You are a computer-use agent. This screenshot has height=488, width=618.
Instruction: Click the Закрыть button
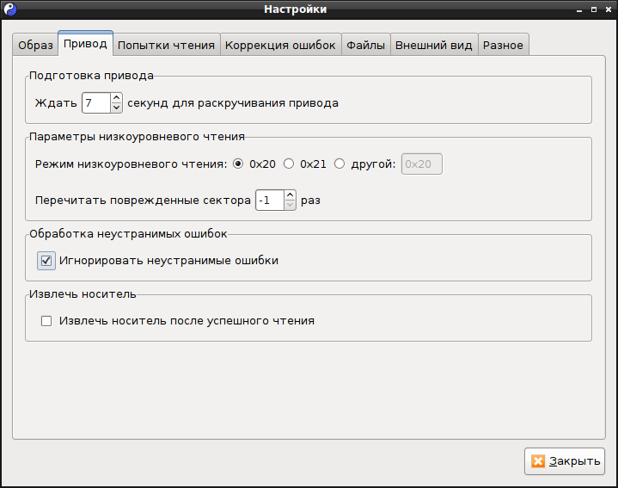tap(565, 460)
